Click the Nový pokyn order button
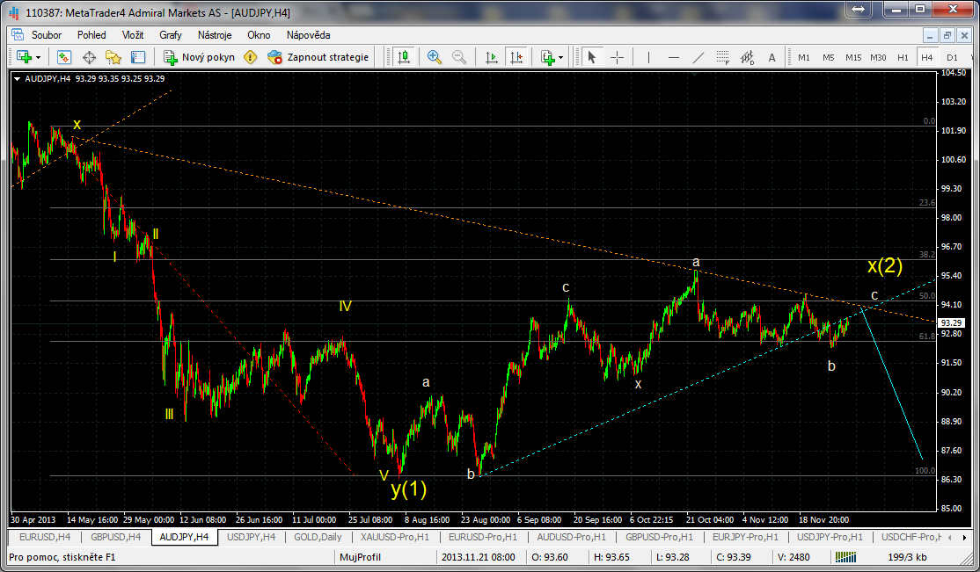This screenshot has width=980, height=572. click(200, 57)
